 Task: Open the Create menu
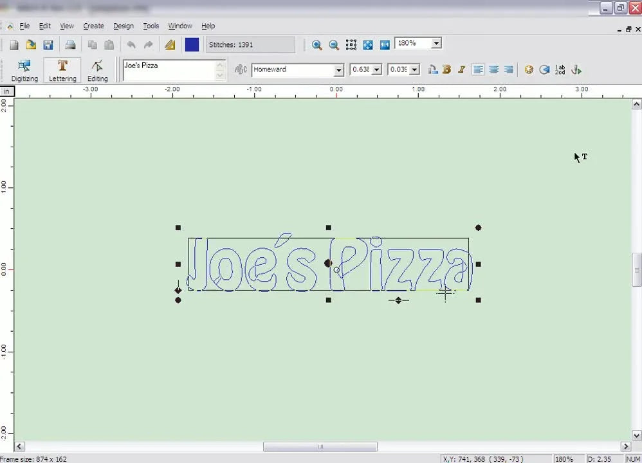93,26
